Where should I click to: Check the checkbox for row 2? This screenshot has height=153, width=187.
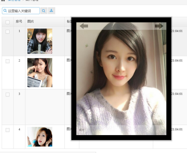pyautogui.click(x=8, y=61)
